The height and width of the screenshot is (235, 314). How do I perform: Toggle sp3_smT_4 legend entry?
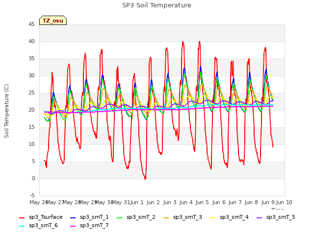229,217
